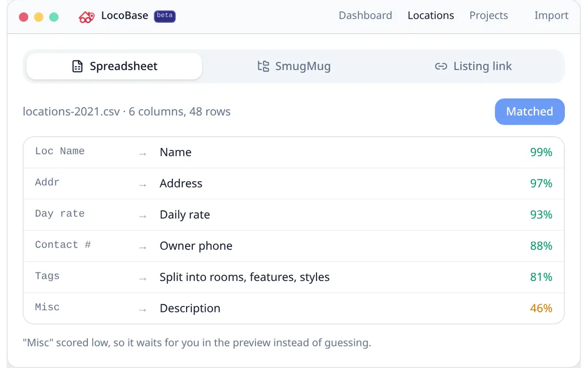Click the yellow minimize window button
Viewport: 588px width, 368px height.
[38, 17]
